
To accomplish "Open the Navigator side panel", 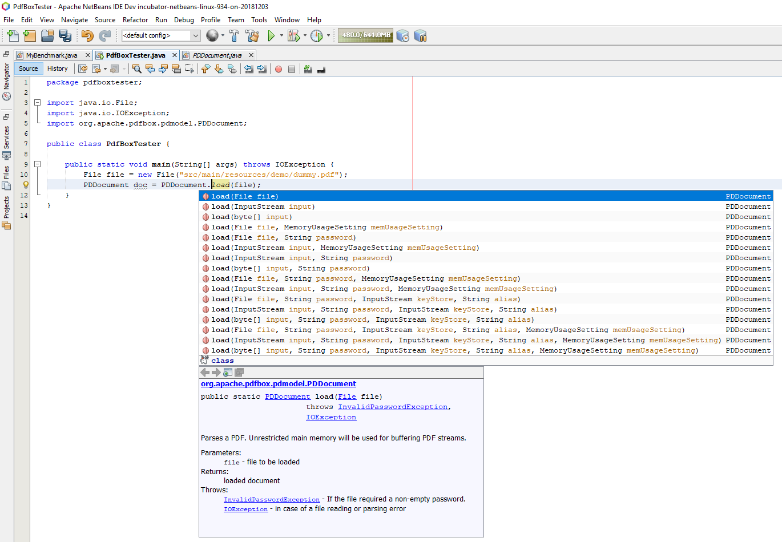I will [6, 80].
